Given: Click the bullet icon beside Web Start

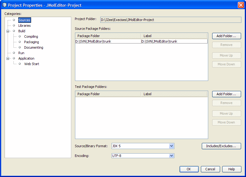Looking at the screenshot, I should (x=20, y=64).
